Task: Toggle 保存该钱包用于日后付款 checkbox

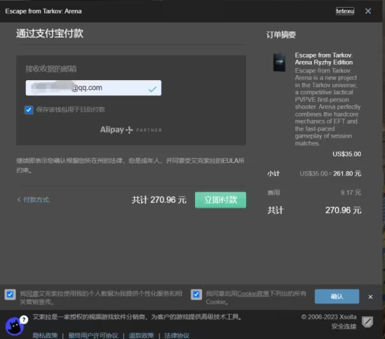Action: [29, 110]
